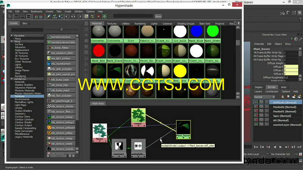Open the Bookmarks menu in Hypershade

coord(36,12)
